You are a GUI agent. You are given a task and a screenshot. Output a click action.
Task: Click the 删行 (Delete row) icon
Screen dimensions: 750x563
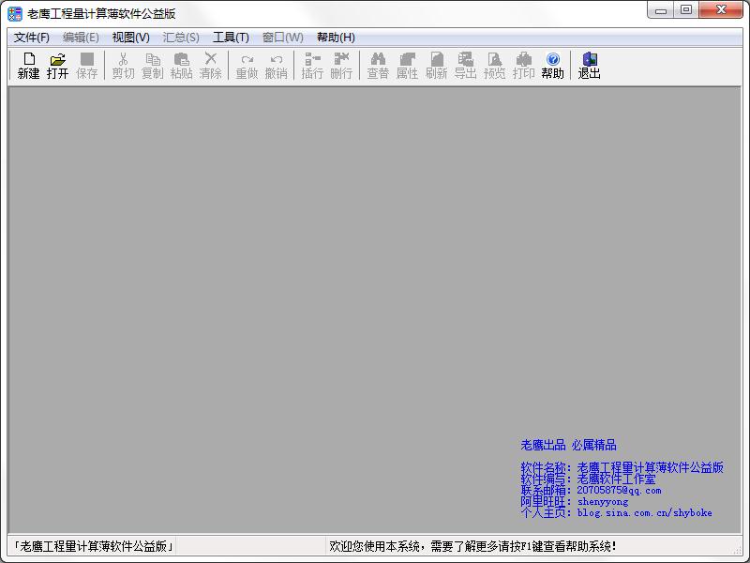click(341, 66)
